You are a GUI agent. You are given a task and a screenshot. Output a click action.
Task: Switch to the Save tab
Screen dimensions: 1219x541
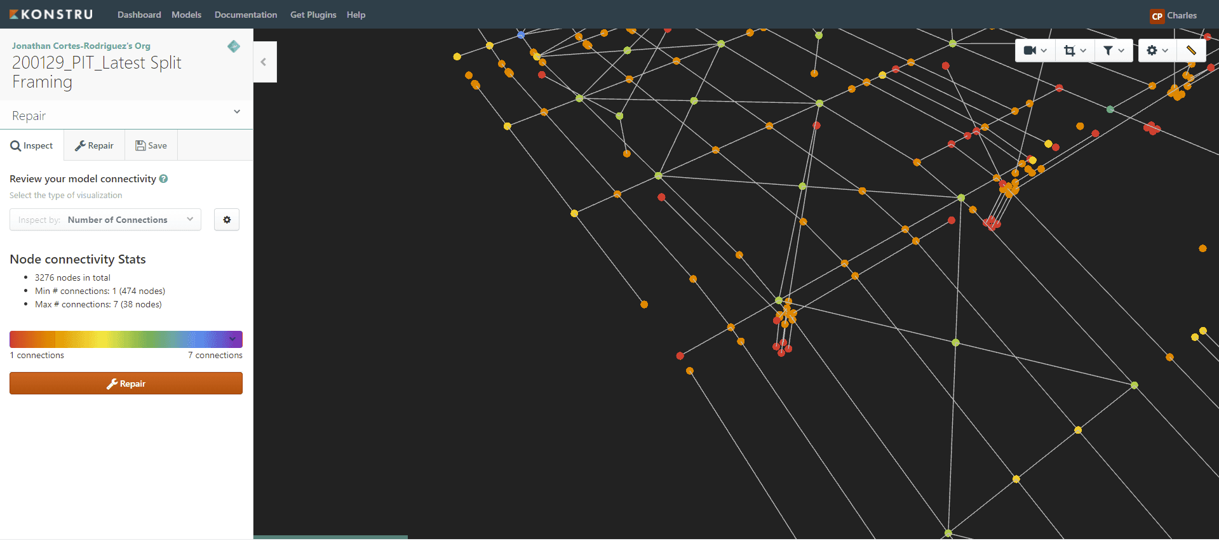pos(151,145)
